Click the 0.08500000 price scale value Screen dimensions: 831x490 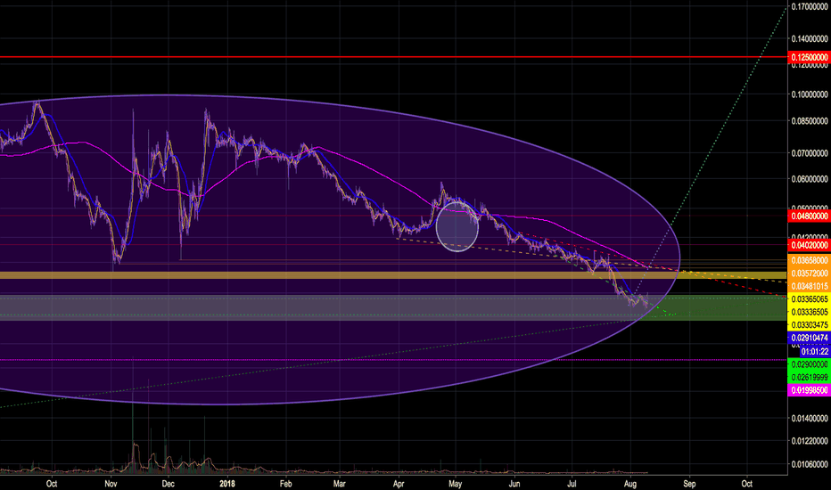pyautogui.click(x=810, y=121)
